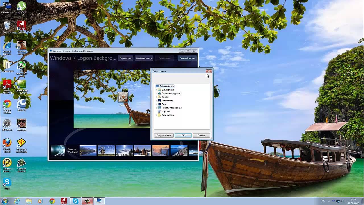Image resolution: width=364 pixels, height=205 pixels.
Task: Open the Компьютер desktop icon
Action: click(x=7, y=8)
